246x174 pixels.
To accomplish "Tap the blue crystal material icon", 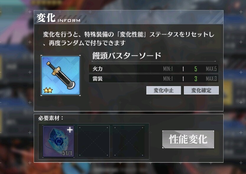I will click(58, 141).
